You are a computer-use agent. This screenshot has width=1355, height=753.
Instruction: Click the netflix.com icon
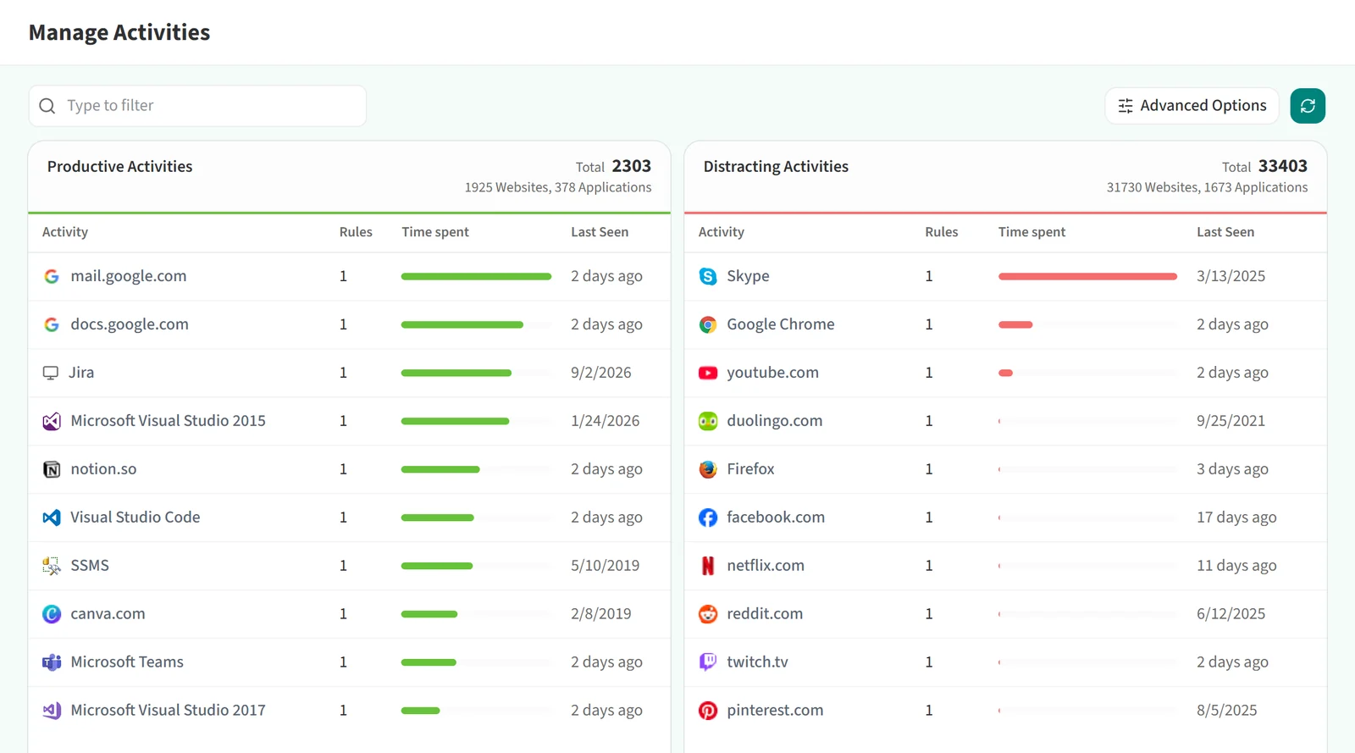708,566
